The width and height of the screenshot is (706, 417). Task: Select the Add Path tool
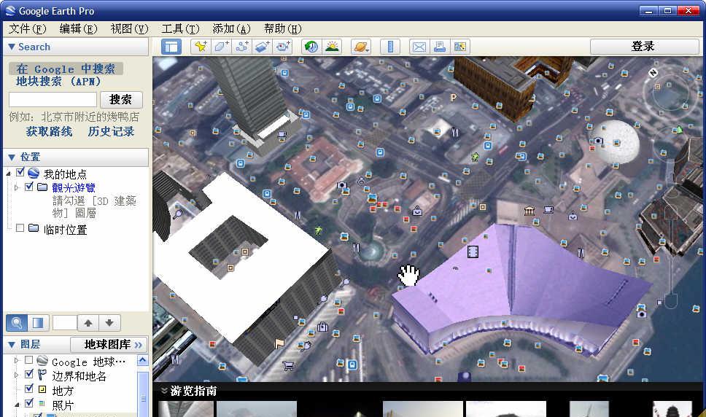click(242, 47)
